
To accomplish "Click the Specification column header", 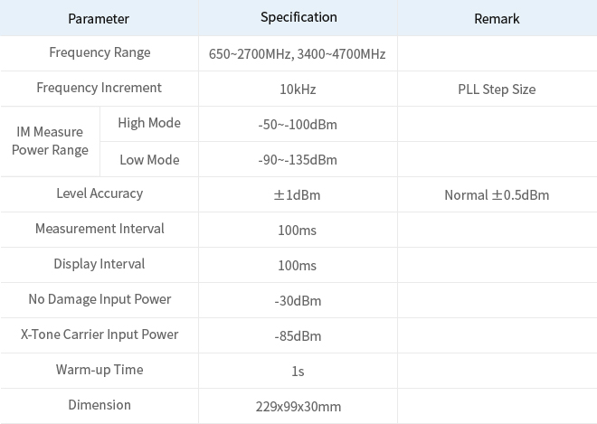I will pos(298,17).
